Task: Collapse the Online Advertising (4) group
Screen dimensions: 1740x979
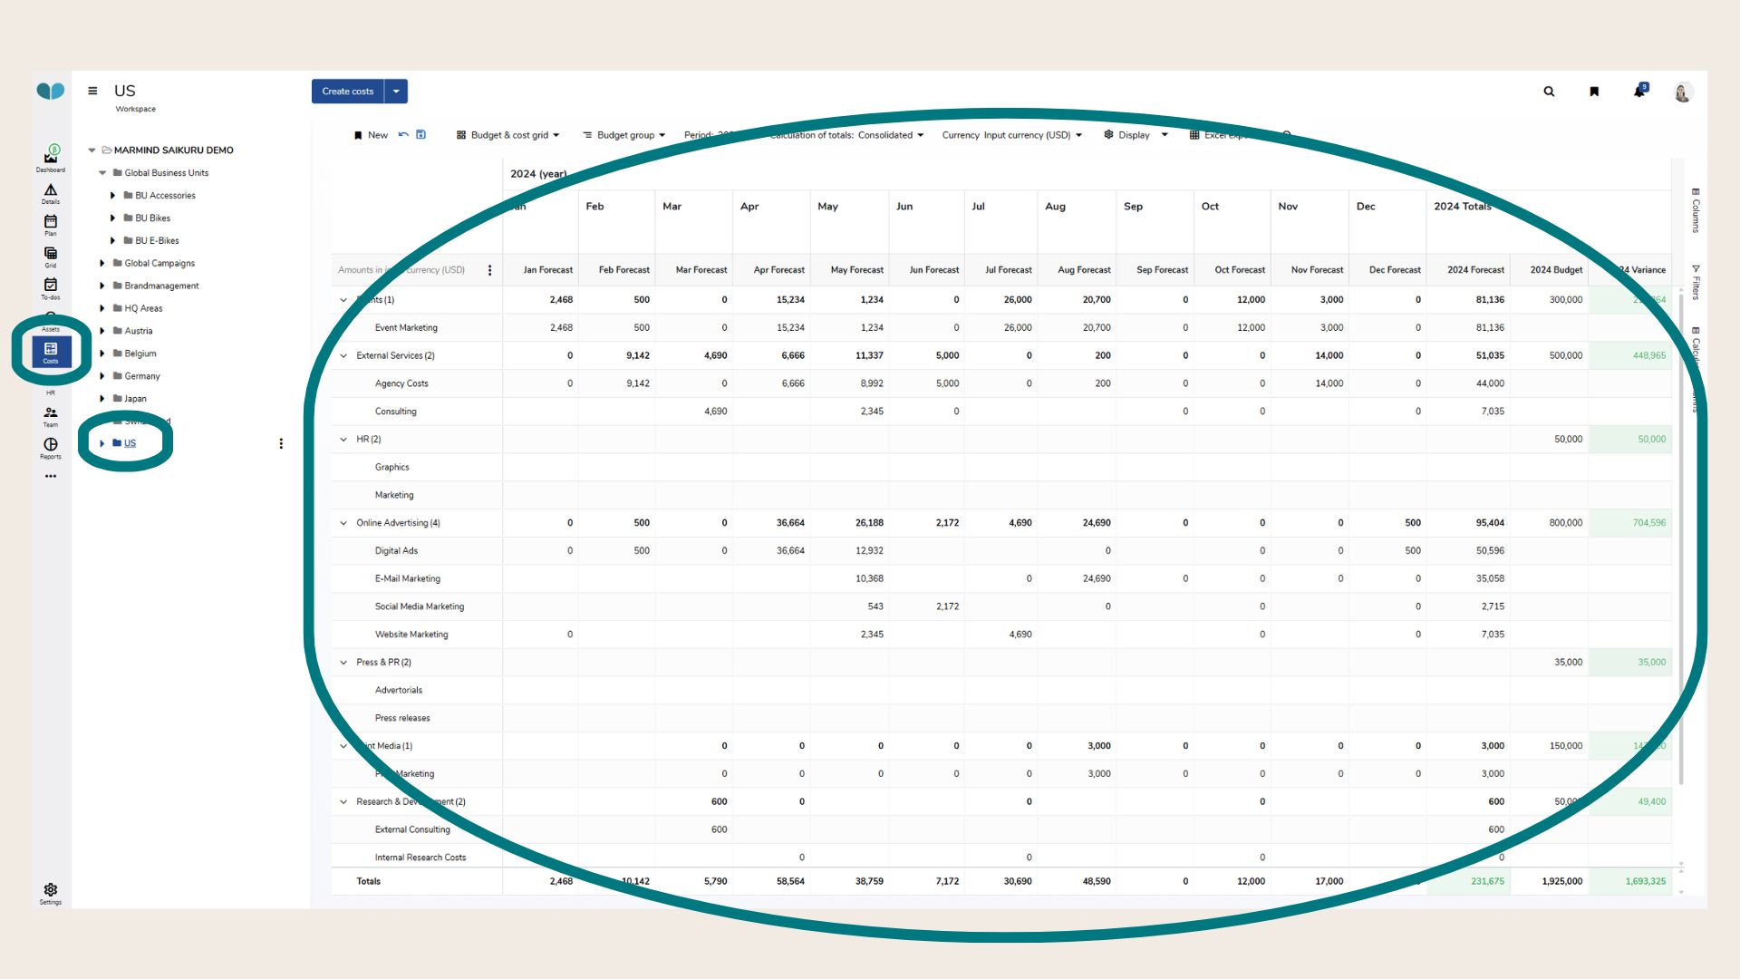Action: (x=343, y=523)
